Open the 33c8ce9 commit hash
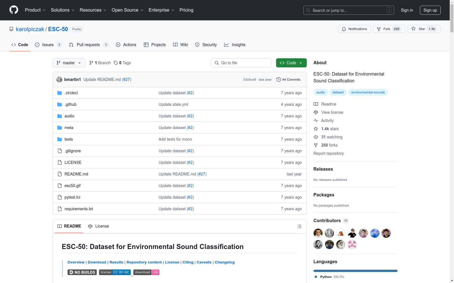Screen dimensions: 454x283 (x=249, y=80)
